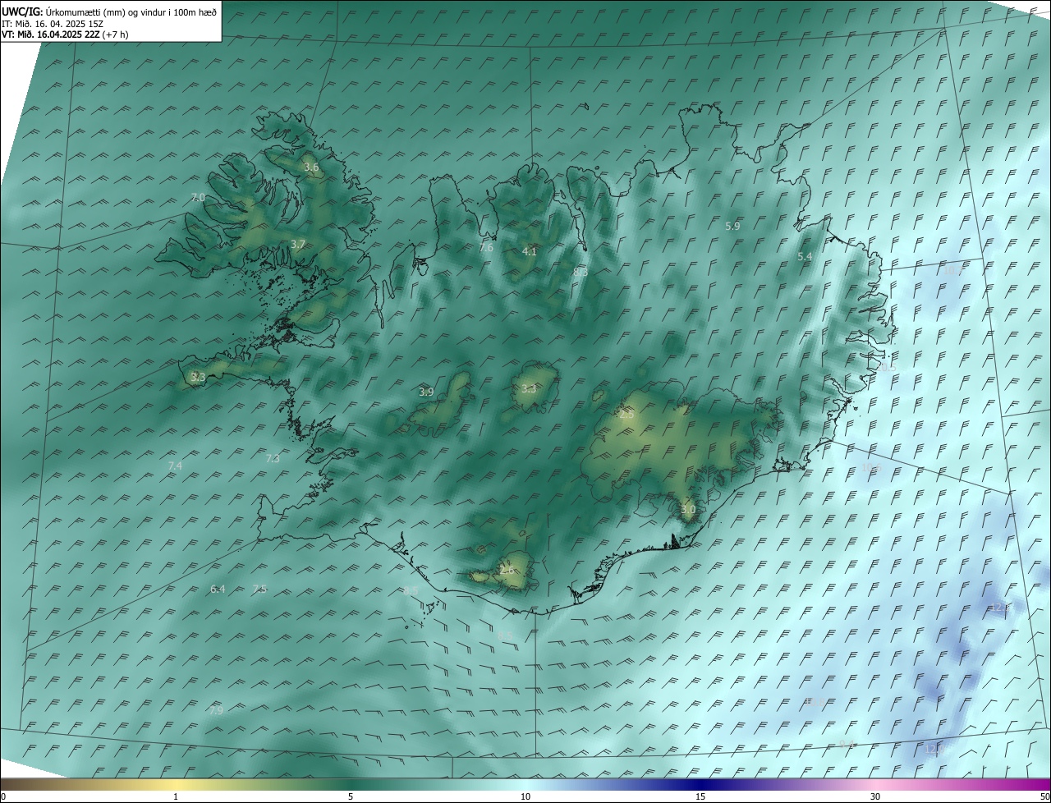
Task: Click the 7.9 value label
Action: (x=216, y=710)
